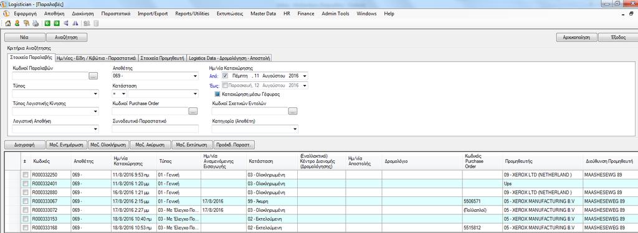Image resolution: width=638 pixels, height=233 pixels.
Task: Open the Κατάσταση value dropdown
Action: 195,94
